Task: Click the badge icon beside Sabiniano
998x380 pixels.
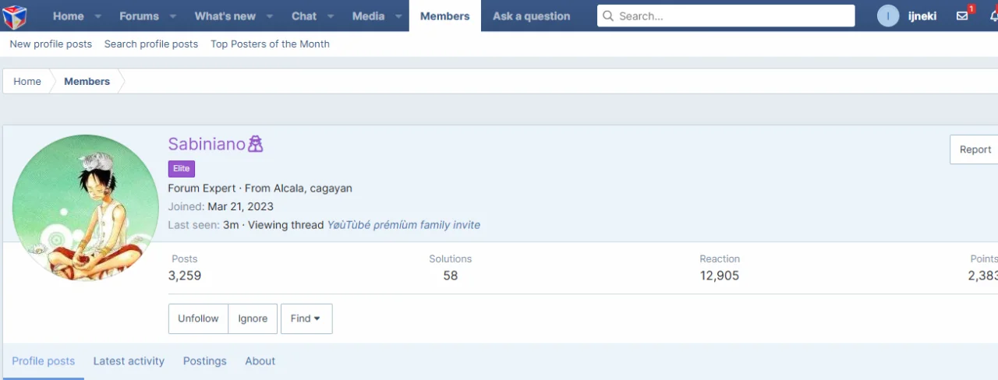Action: click(x=255, y=144)
